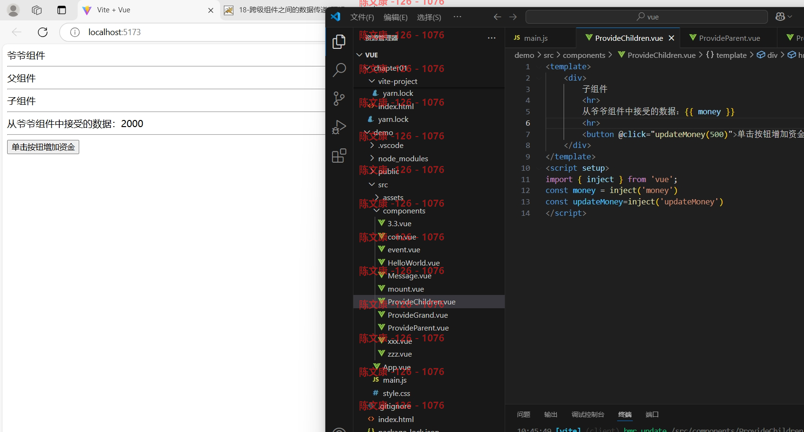This screenshot has height=432, width=804.
Task: Open 3.3.vue in the file tree
Action: pos(399,223)
